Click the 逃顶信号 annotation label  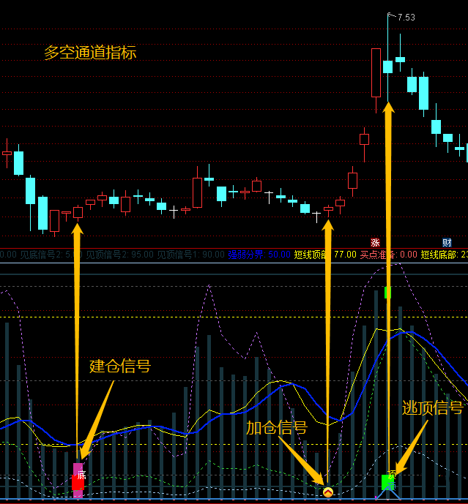point(432,407)
